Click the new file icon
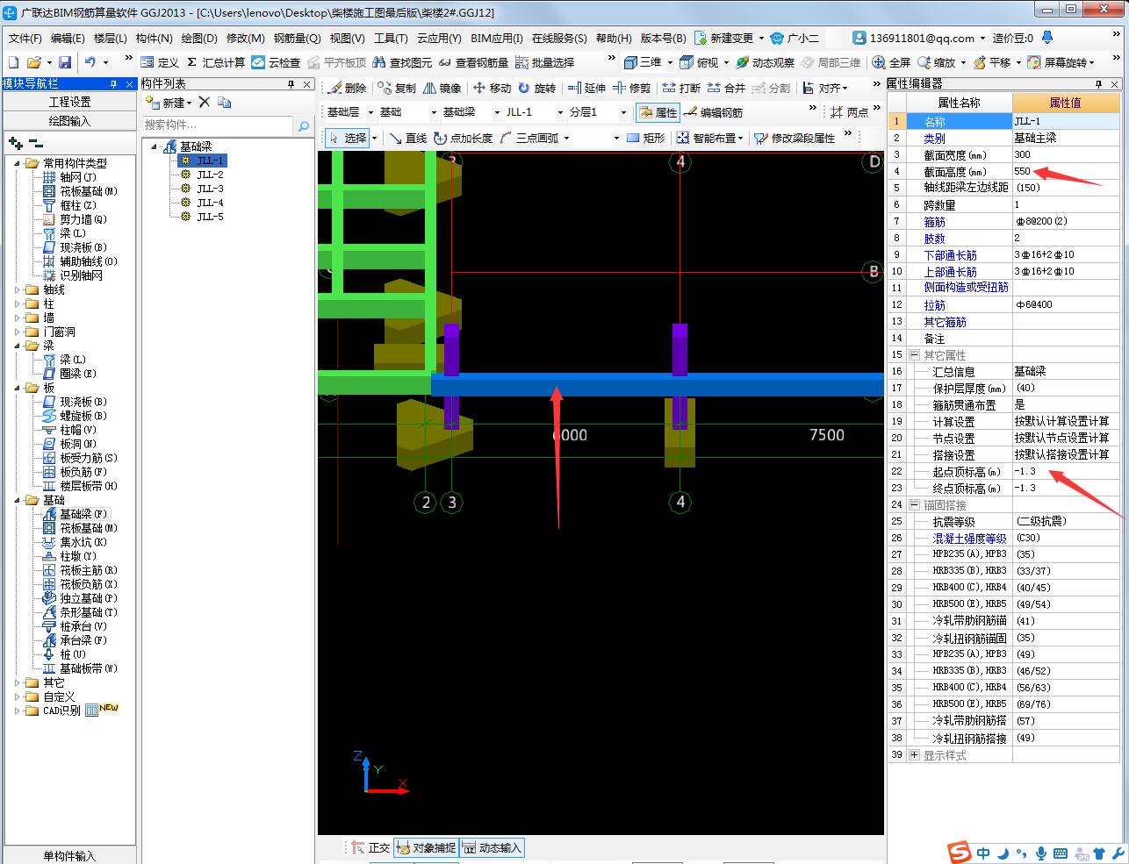Screen dimensions: 1129x864 13,62
